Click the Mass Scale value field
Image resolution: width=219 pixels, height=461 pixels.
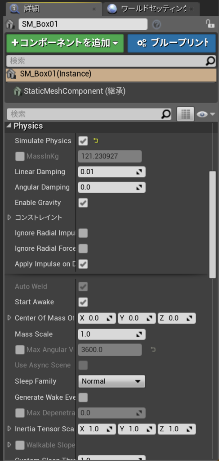[112, 334]
